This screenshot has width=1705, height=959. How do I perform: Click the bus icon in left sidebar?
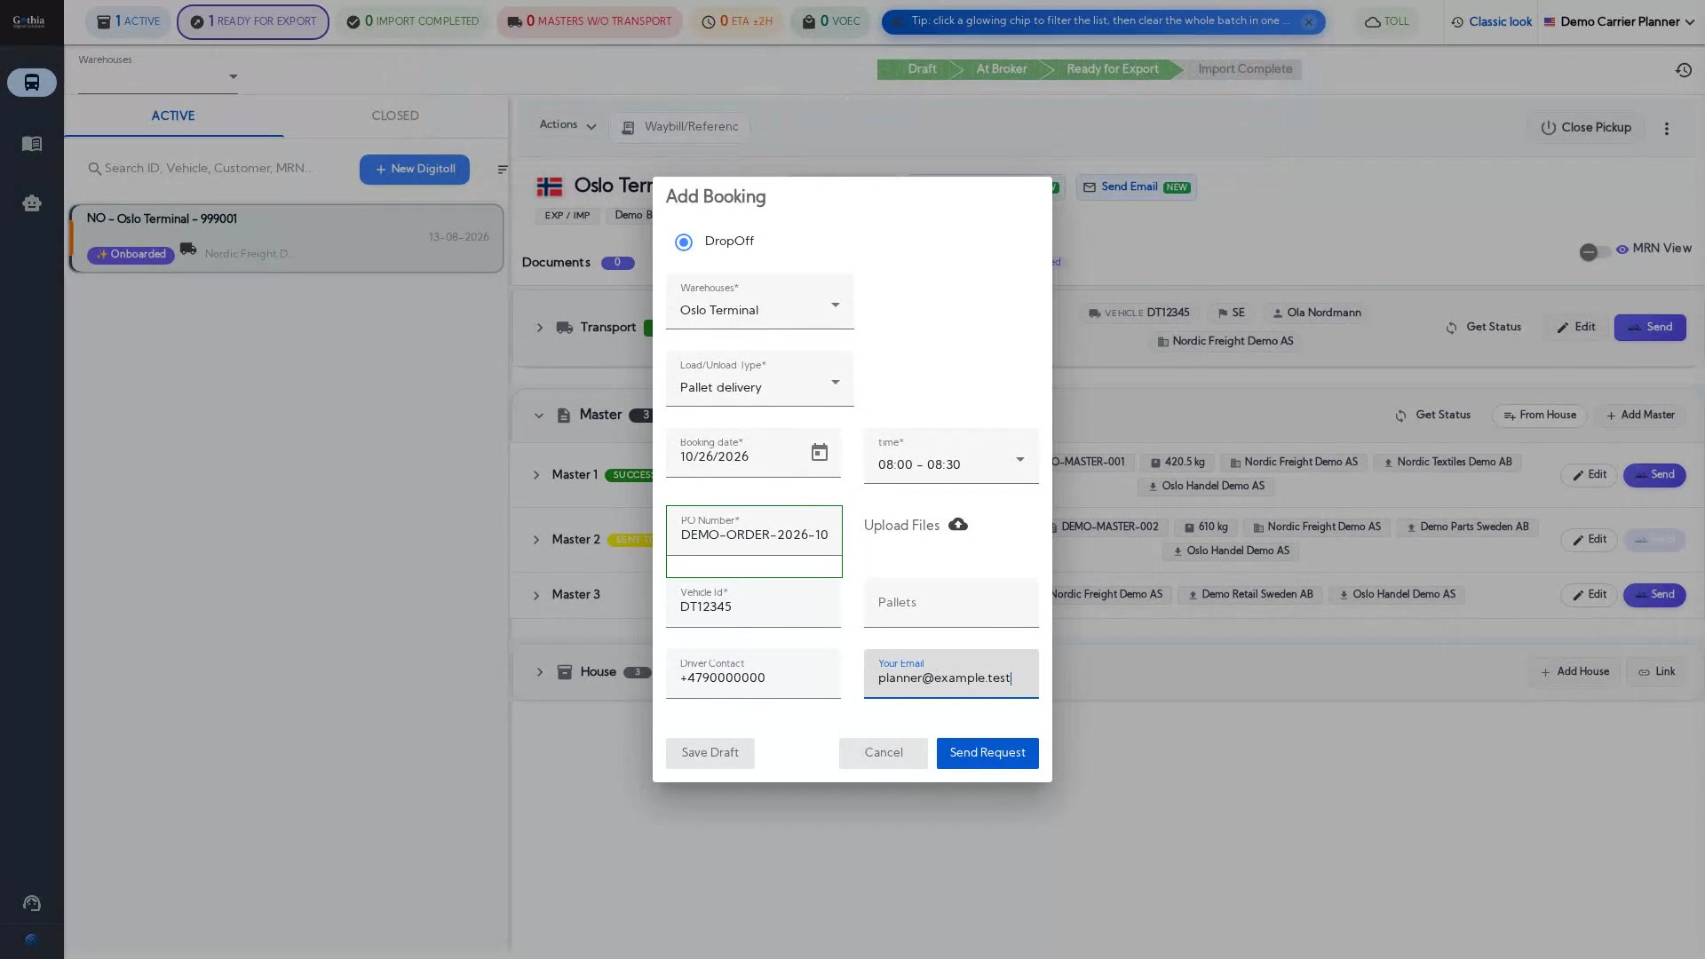click(32, 83)
